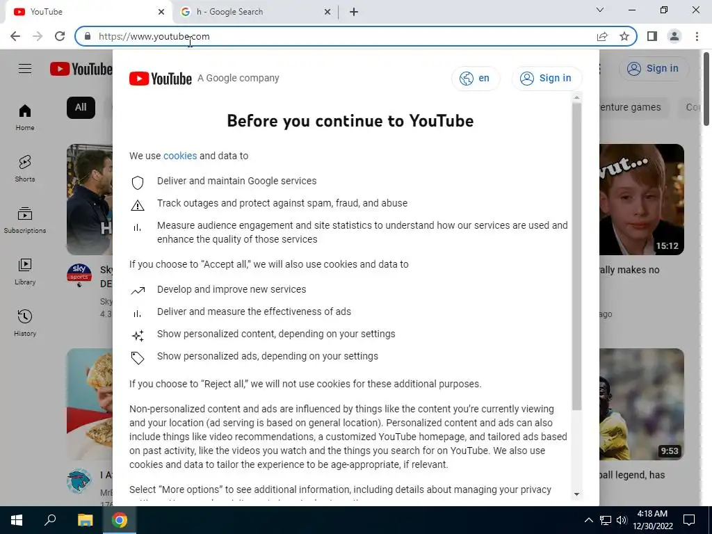Image resolution: width=712 pixels, height=534 pixels.
Task: Follow the cookies link in the dialog
Action: (180, 156)
